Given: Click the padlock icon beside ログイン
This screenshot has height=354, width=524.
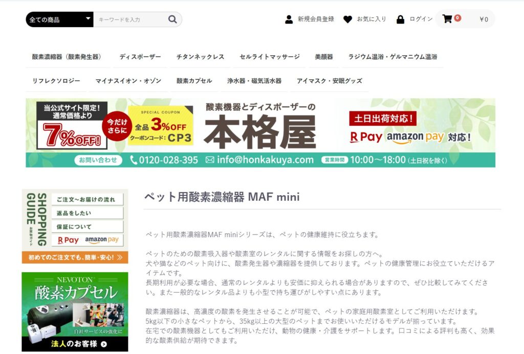Looking at the screenshot, I should click(x=400, y=19).
